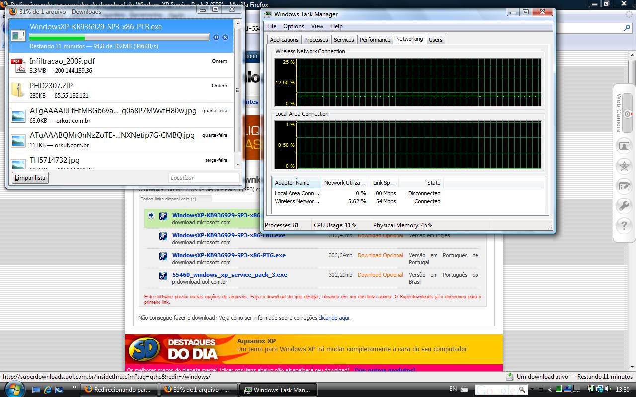Click Download Opcional for Português do Brasil
The image size is (636, 397).
[x=380, y=275]
